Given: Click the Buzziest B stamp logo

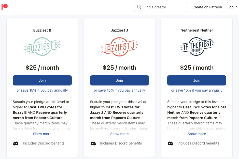Looking at the screenshot, I should click(42, 46).
